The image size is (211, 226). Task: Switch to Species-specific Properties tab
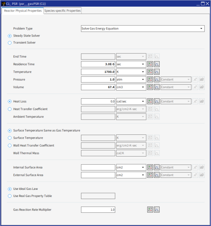(62, 11)
